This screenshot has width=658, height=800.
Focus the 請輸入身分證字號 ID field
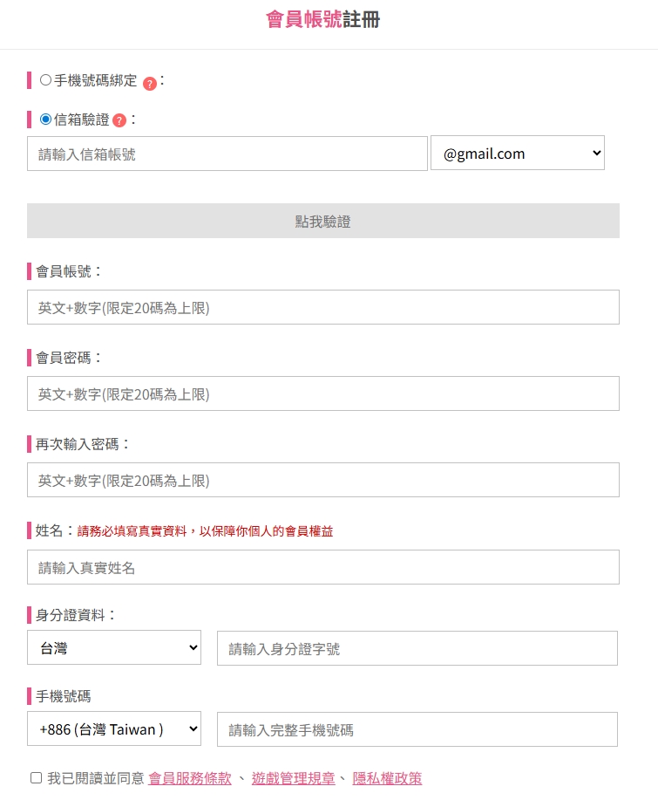coord(417,649)
